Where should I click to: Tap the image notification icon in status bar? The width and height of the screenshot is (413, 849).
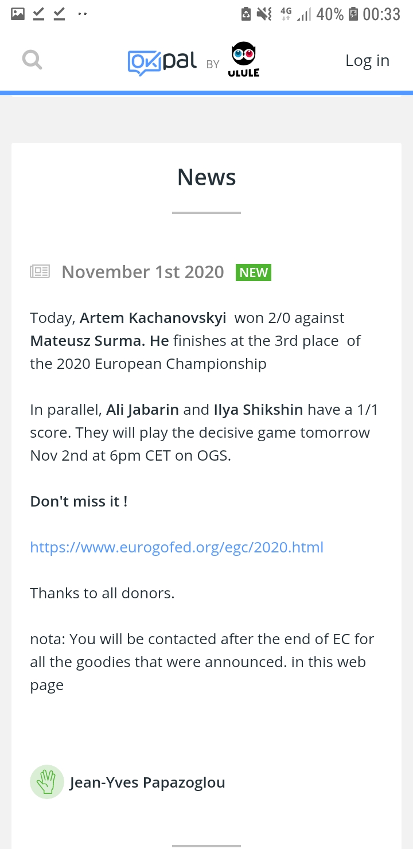pos(18,14)
